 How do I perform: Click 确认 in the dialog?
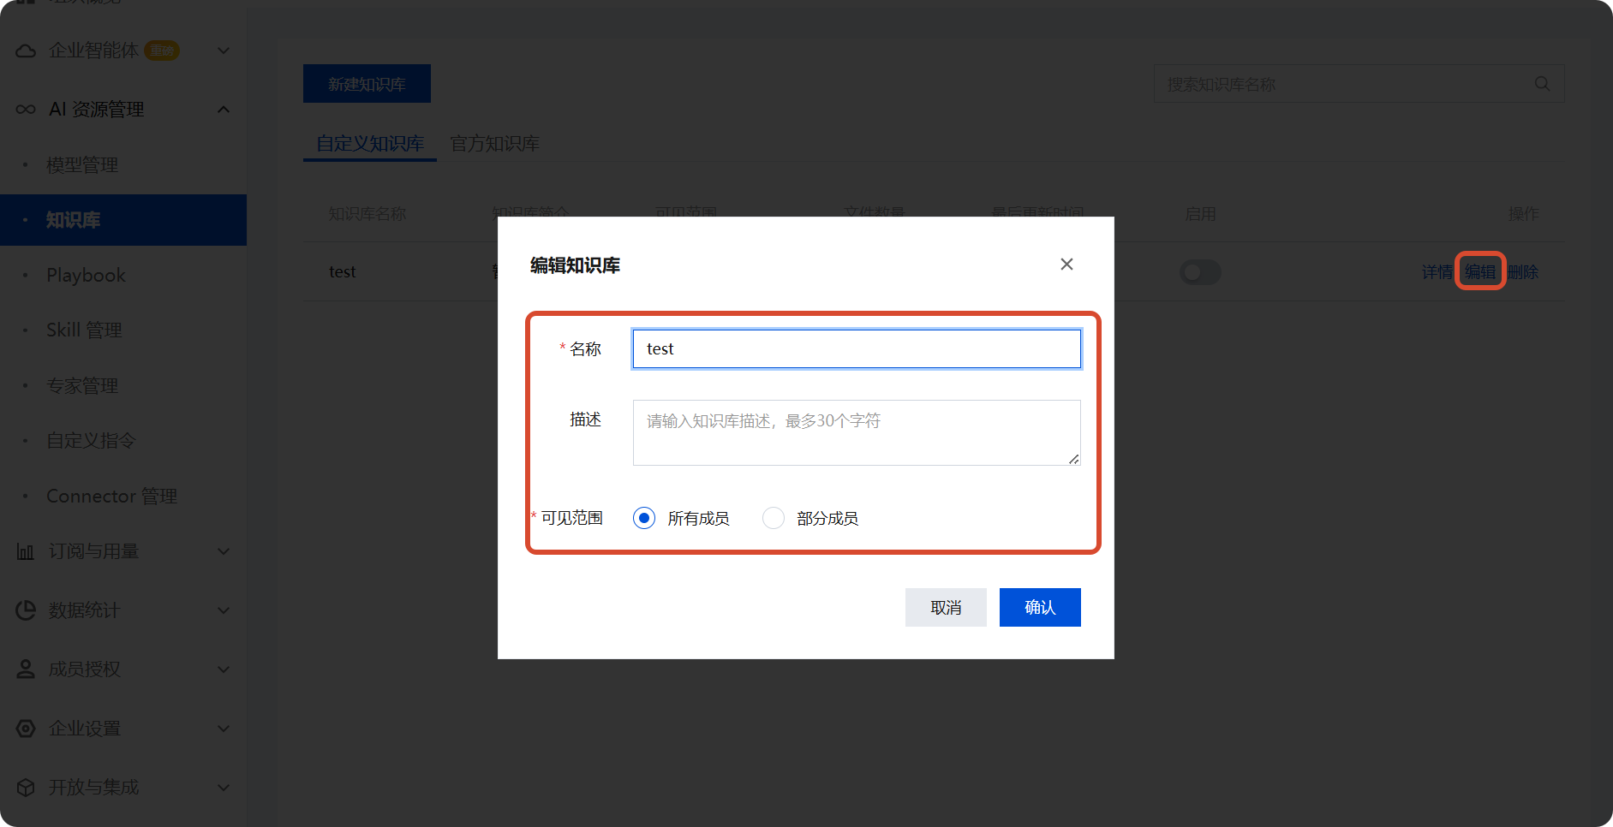1040,607
